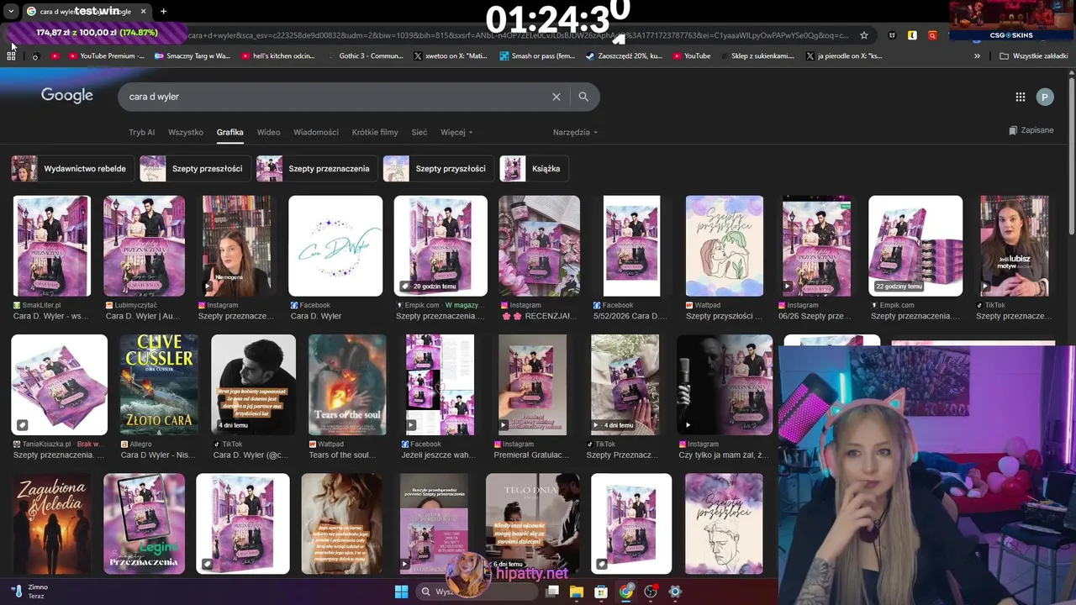Click the 'Czy tylko ja mam żal, ż...' result title
This screenshot has height=605, width=1076.
click(724, 455)
